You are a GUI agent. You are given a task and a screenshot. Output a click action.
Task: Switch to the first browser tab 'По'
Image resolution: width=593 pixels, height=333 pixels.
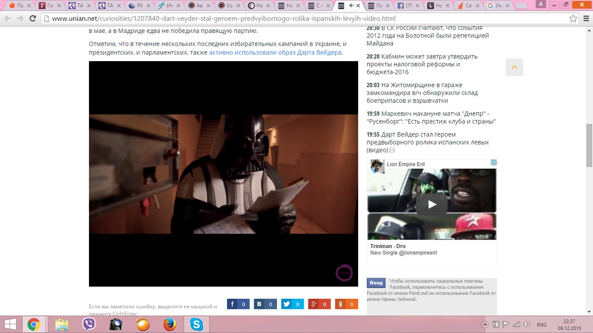point(20,6)
